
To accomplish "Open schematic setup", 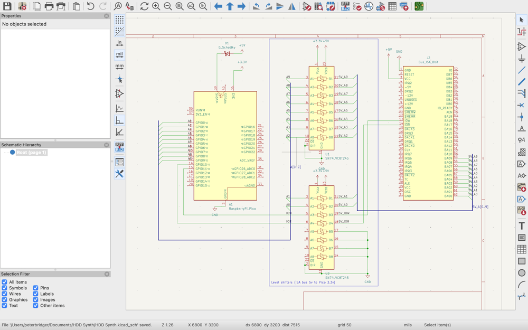I will tap(22, 6).
